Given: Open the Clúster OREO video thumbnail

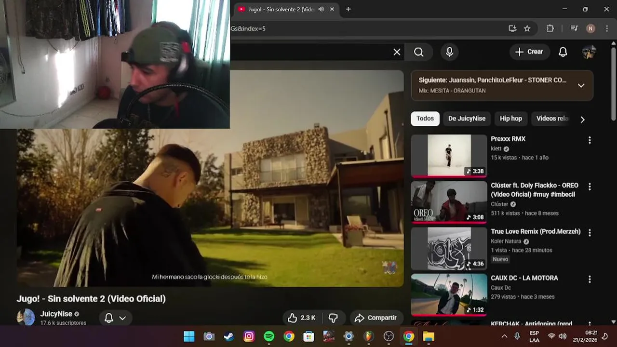Looking at the screenshot, I should click(449, 202).
